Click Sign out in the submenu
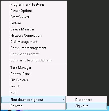 click(x=86, y=106)
